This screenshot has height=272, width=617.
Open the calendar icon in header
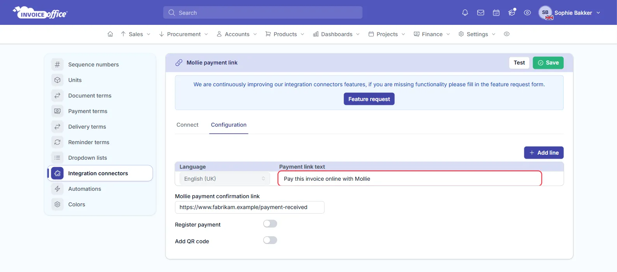click(496, 13)
